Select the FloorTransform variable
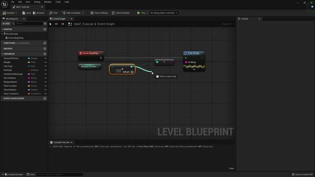The image size is (315, 177). (11, 94)
